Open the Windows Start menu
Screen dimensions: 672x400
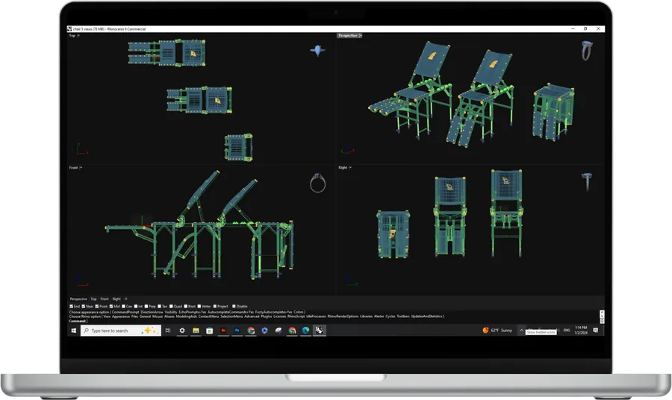pyautogui.click(x=73, y=331)
